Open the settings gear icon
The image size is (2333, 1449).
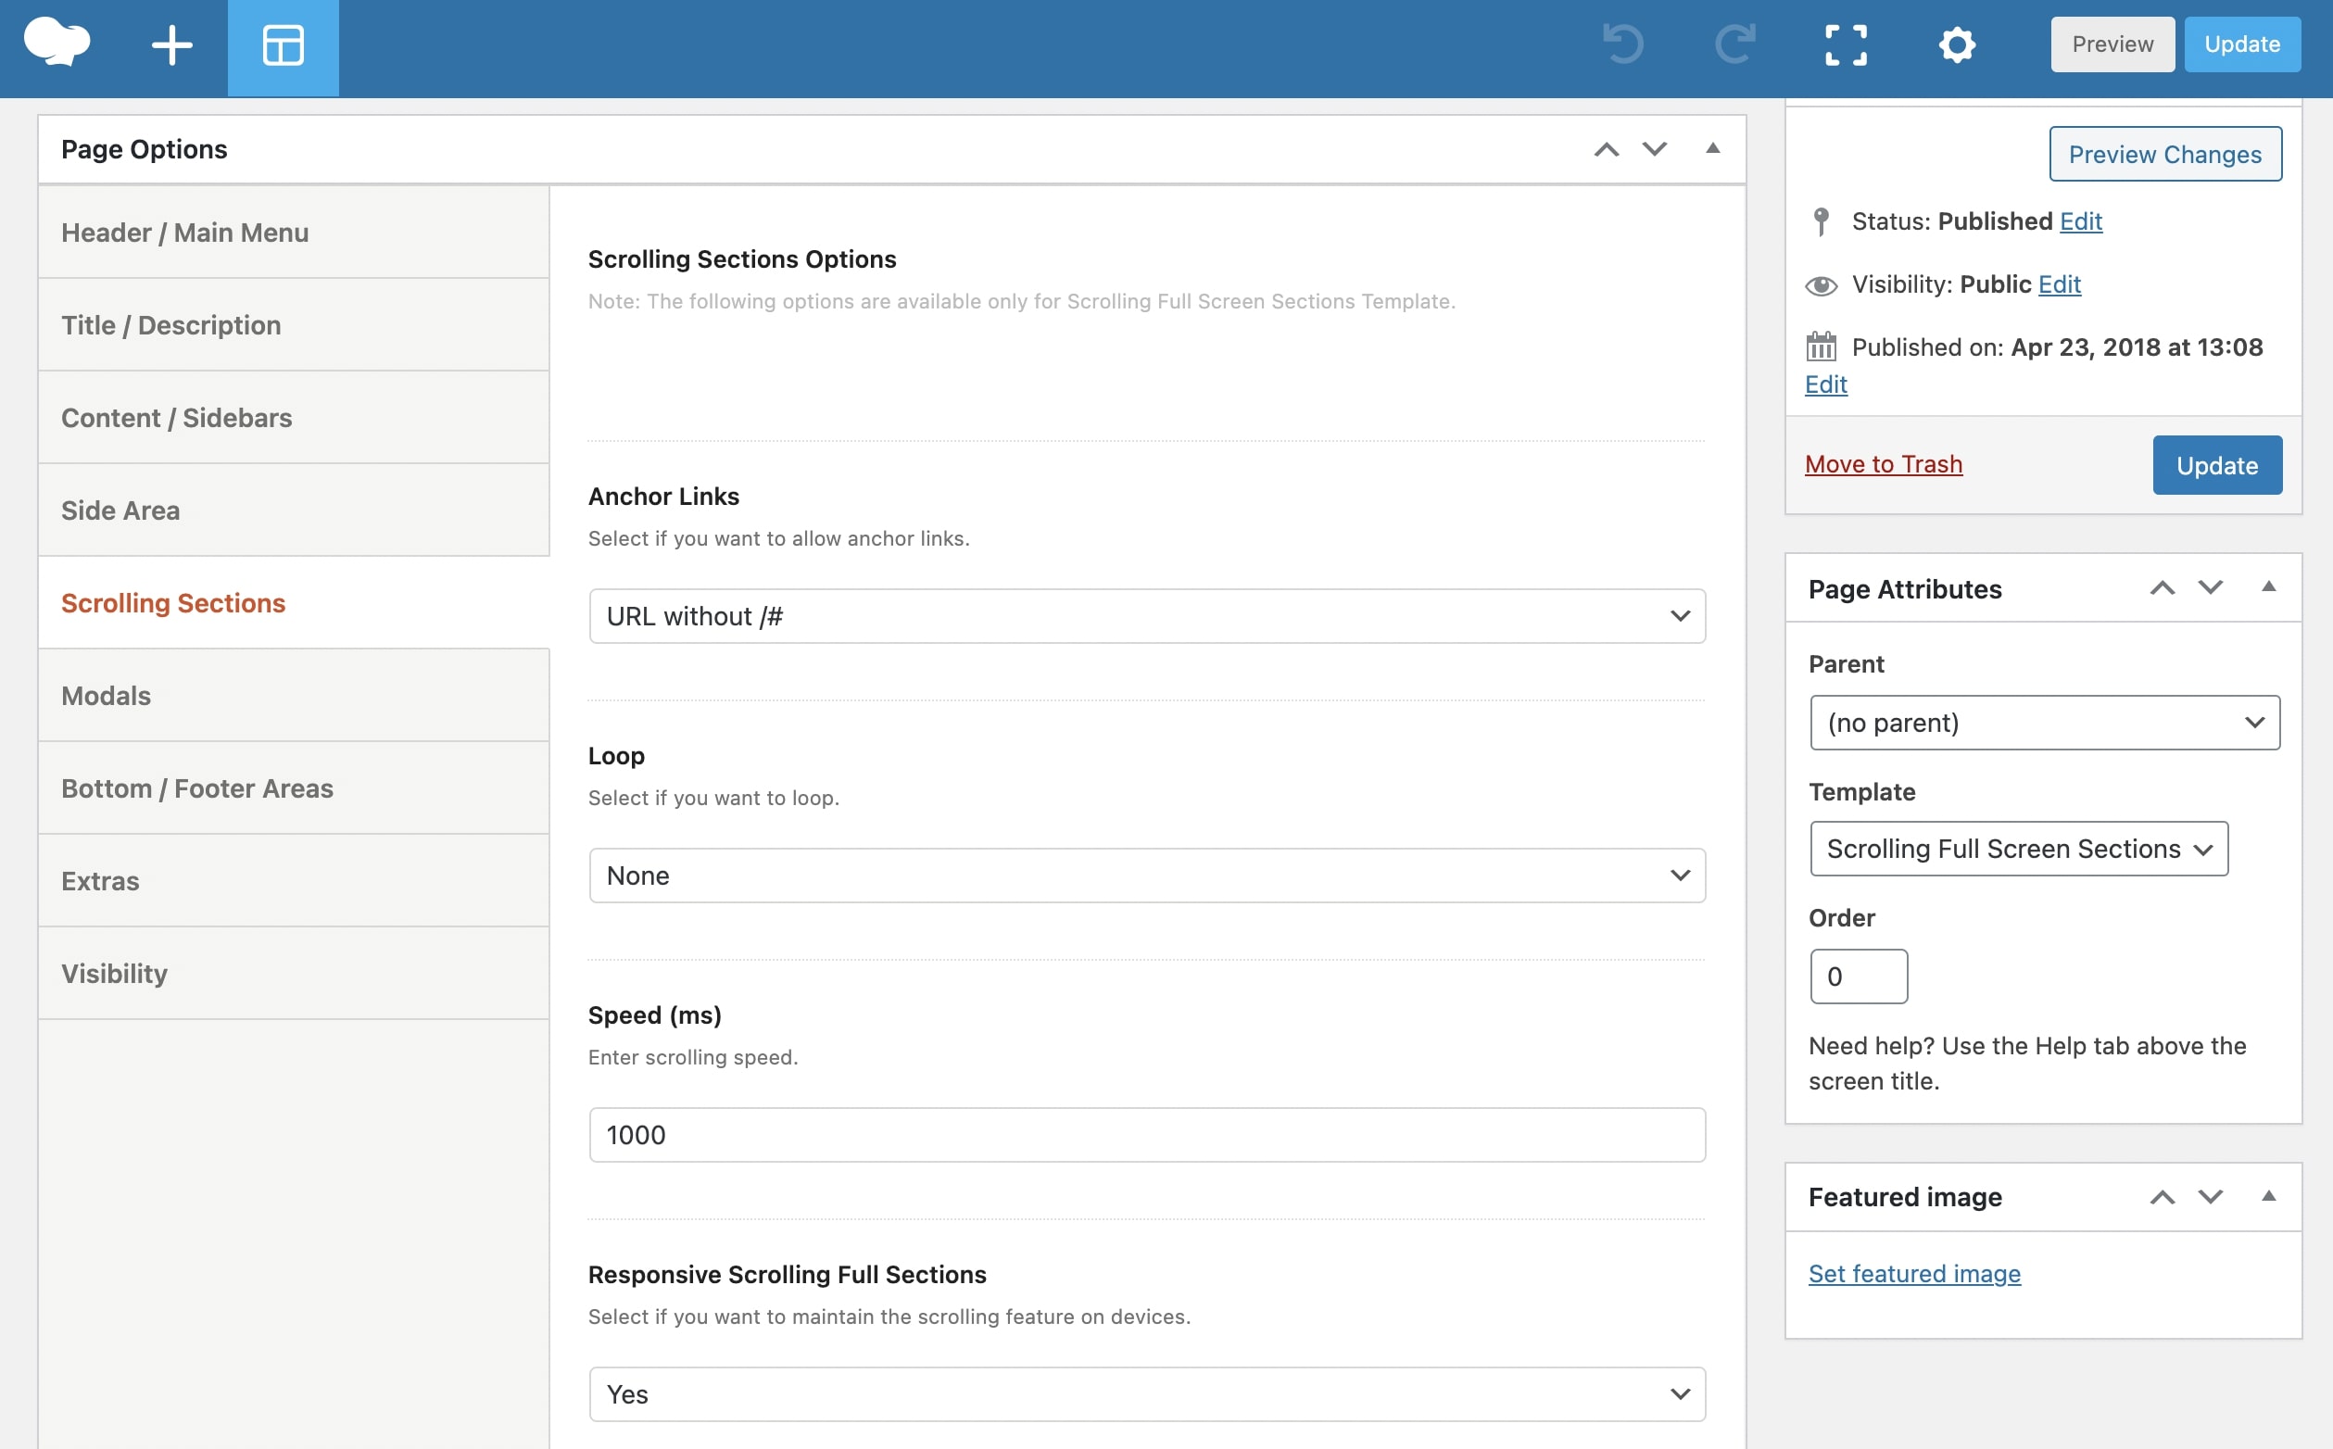[x=1957, y=45]
